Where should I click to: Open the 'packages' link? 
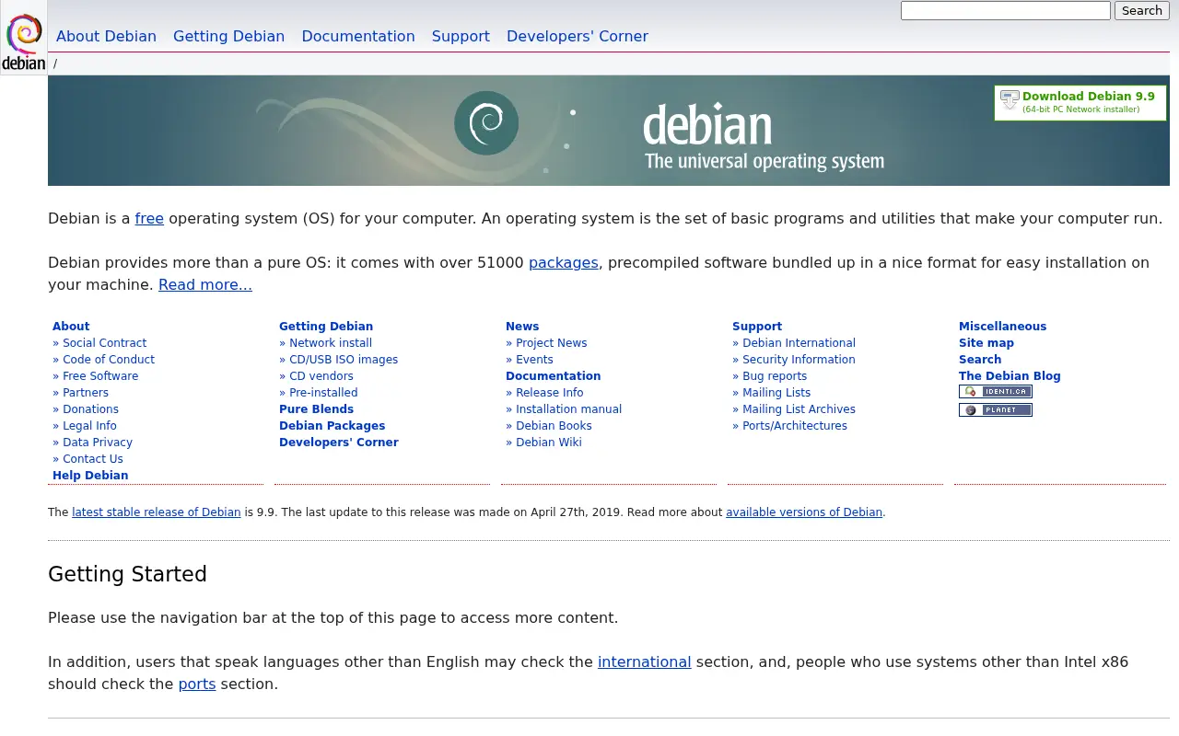[564, 263]
